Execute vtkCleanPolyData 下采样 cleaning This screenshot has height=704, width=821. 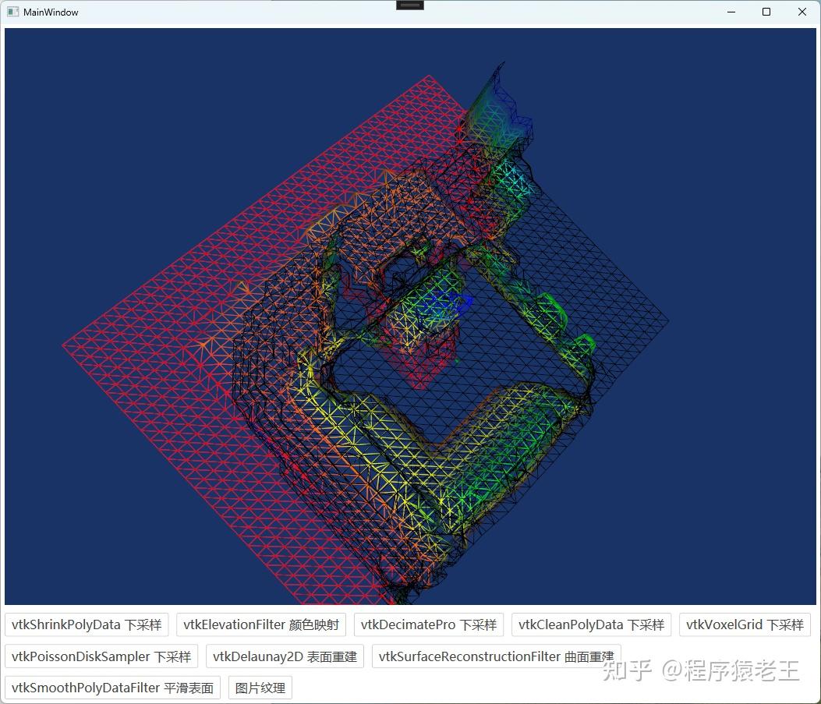click(591, 624)
